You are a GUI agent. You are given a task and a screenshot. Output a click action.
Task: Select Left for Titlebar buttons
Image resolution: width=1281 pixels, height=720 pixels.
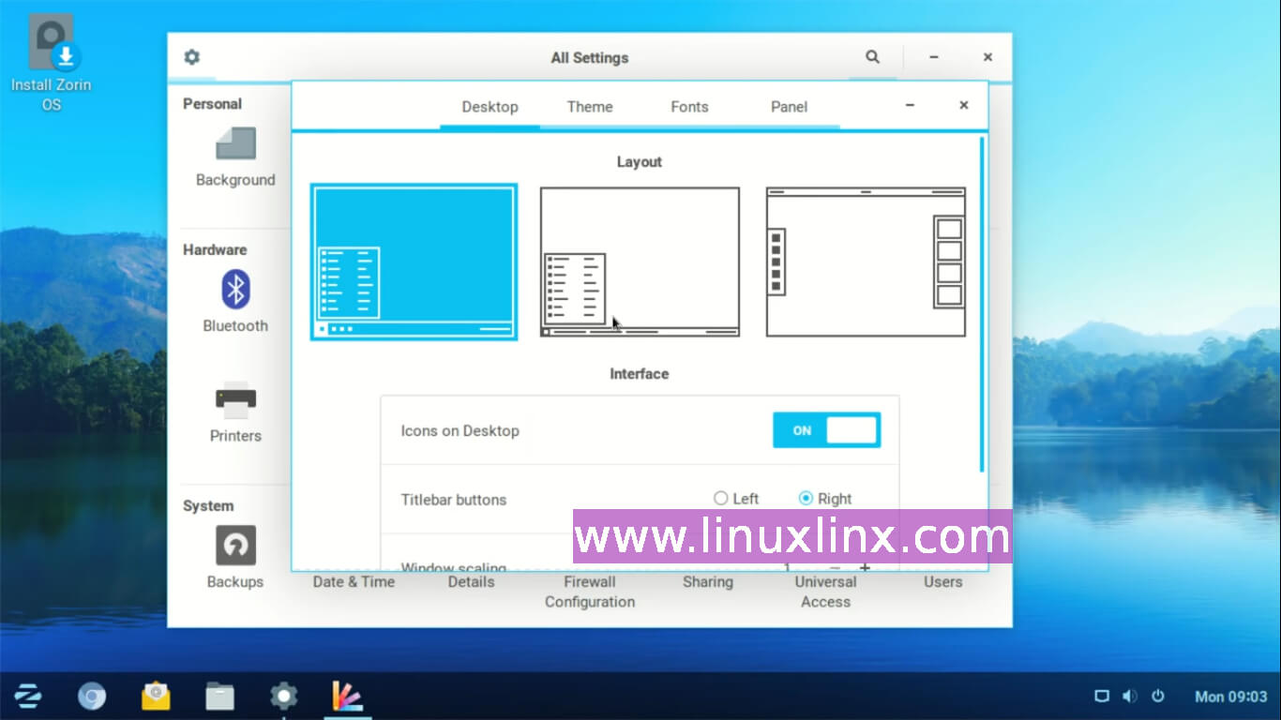click(x=721, y=498)
